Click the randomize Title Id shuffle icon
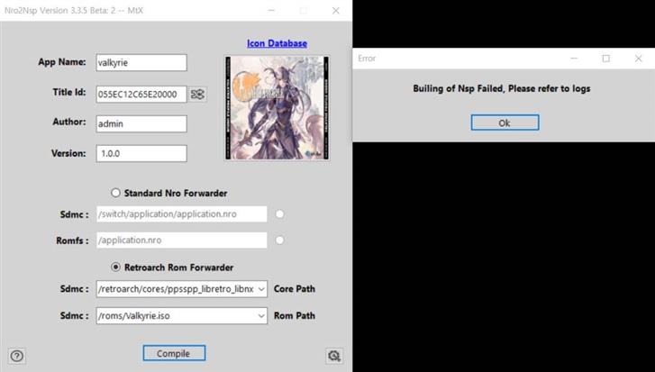Screen dimensions: 655x372 (x=198, y=94)
